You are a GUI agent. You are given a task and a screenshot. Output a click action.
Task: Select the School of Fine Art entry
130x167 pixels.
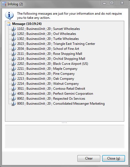click(x=48, y=49)
